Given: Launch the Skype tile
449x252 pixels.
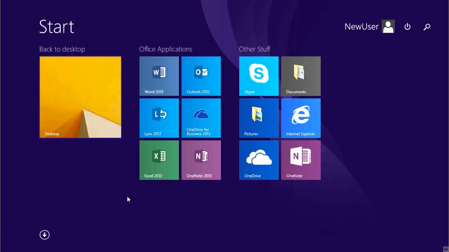Looking at the screenshot, I should (259, 76).
